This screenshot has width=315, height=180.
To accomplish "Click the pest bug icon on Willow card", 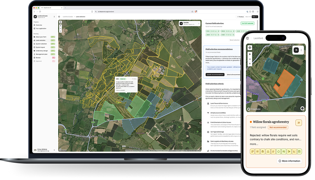I will coord(263,151).
